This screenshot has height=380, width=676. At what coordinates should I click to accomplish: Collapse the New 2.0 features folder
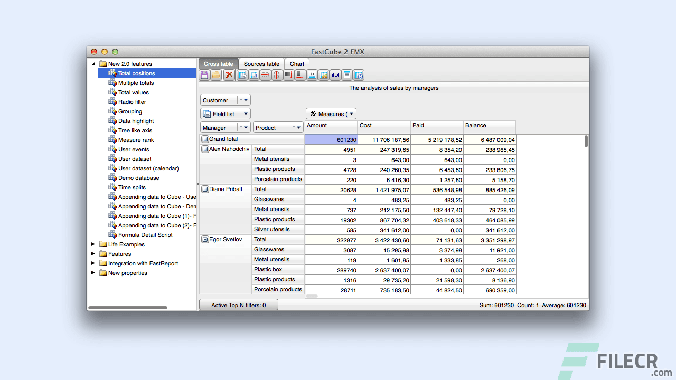click(x=93, y=64)
